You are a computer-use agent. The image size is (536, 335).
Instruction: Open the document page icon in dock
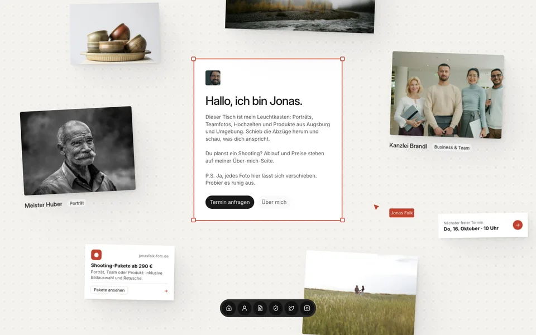[260, 308]
